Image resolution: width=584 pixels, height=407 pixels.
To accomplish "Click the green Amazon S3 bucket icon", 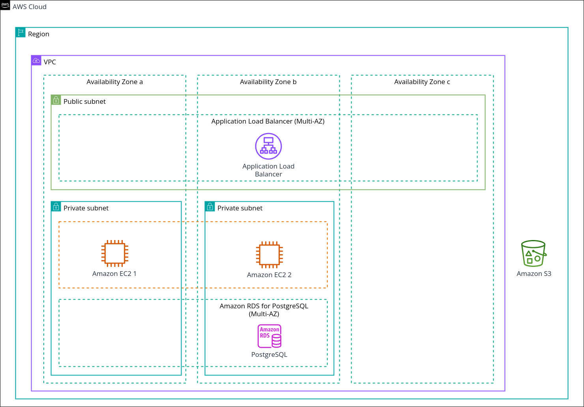I will (x=534, y=253).
